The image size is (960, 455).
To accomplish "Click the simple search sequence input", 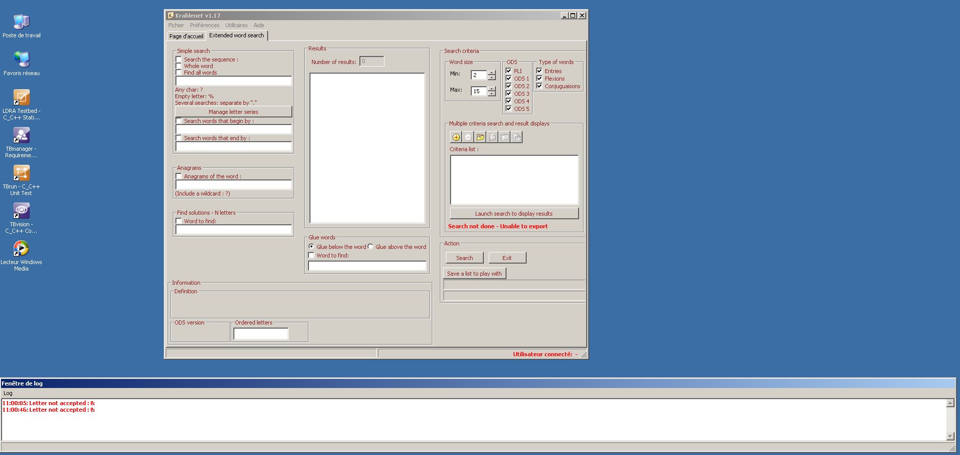I will pos(234,81).
